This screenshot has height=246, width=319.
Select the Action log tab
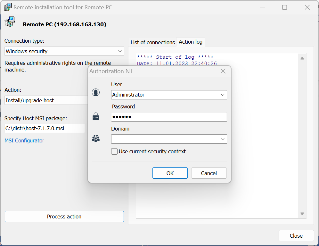pos(190,42)
